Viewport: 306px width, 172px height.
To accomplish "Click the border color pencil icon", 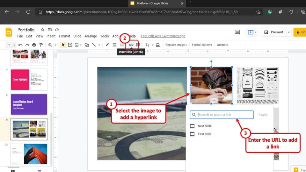I will click(x=107, y=45).
